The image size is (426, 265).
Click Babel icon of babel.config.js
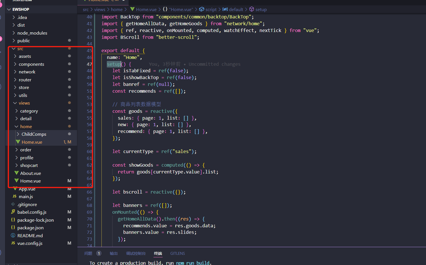[x=13, y=212]
